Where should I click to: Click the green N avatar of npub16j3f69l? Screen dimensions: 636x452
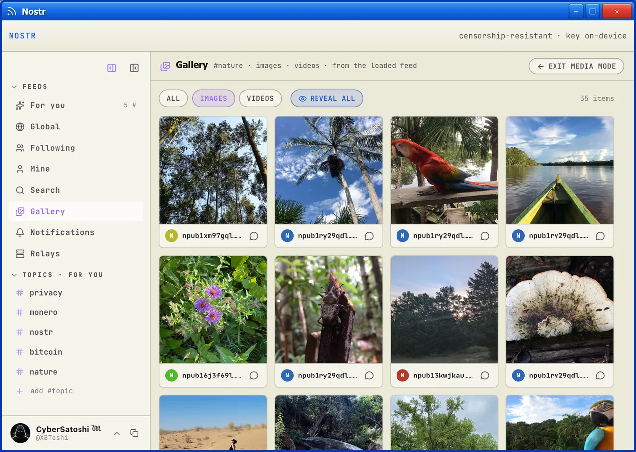click(171, 376)
